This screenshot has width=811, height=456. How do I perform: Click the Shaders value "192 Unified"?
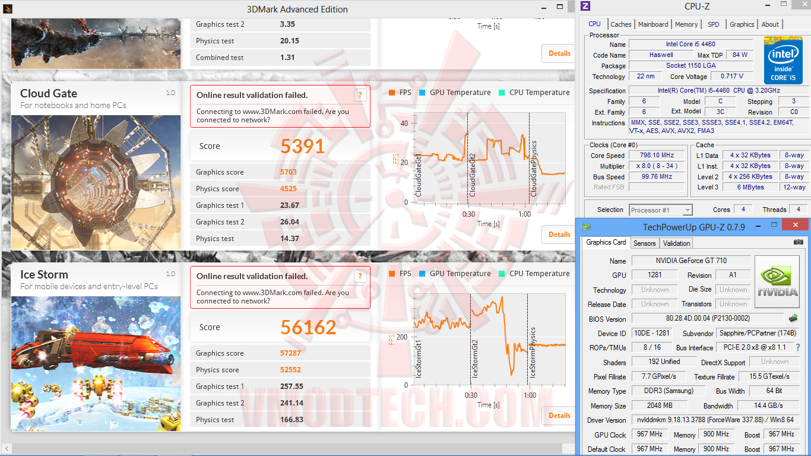(x=664, y=362)
